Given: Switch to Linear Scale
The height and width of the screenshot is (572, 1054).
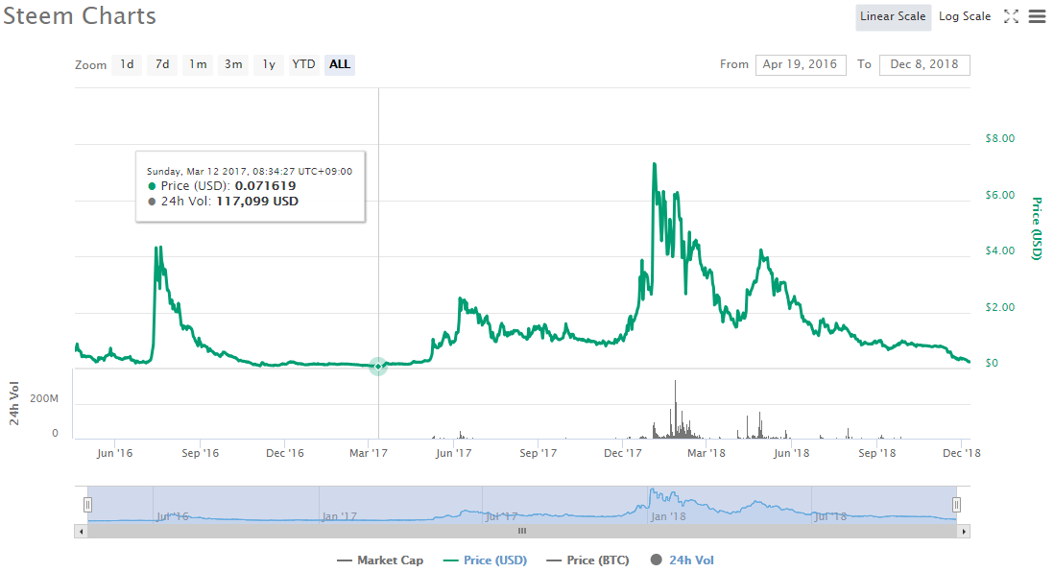Looking at the screenshot, I should click(x=893, y=17).
